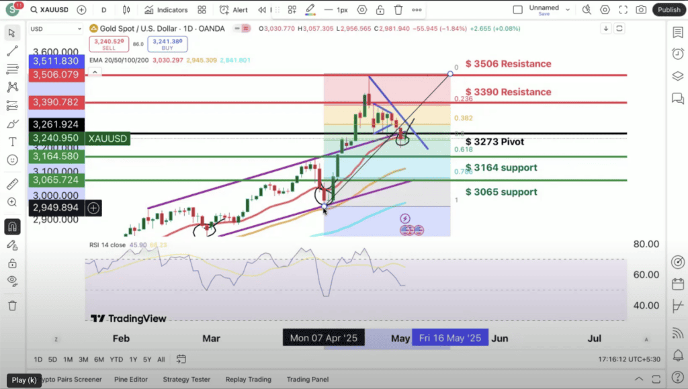This screenshot has width=688, height=389.
Task: Click the XAUUSD symbol search
Action: pos(50,9)
